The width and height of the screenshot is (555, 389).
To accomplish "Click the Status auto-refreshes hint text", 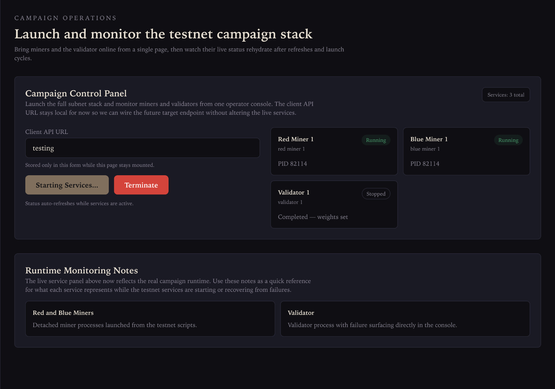I will click(79, 203).
